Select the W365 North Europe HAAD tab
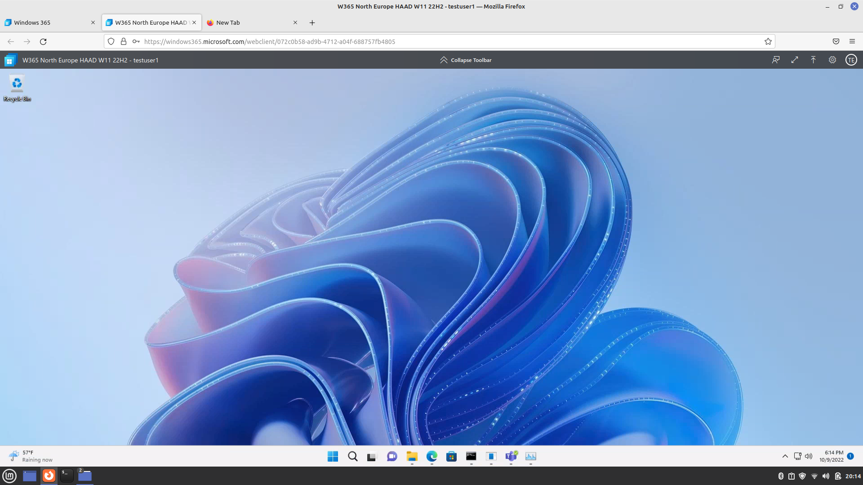The width and height of the screenshot is (863, 485). click(151, 22)
